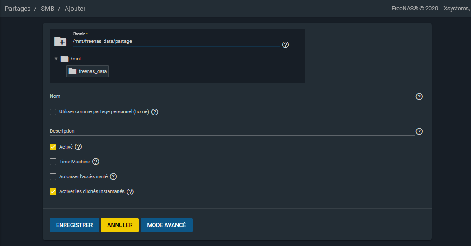This screenshot has height=246, width=471.
Task: Select the freenas_data folder in the tree
Action: 88,71
